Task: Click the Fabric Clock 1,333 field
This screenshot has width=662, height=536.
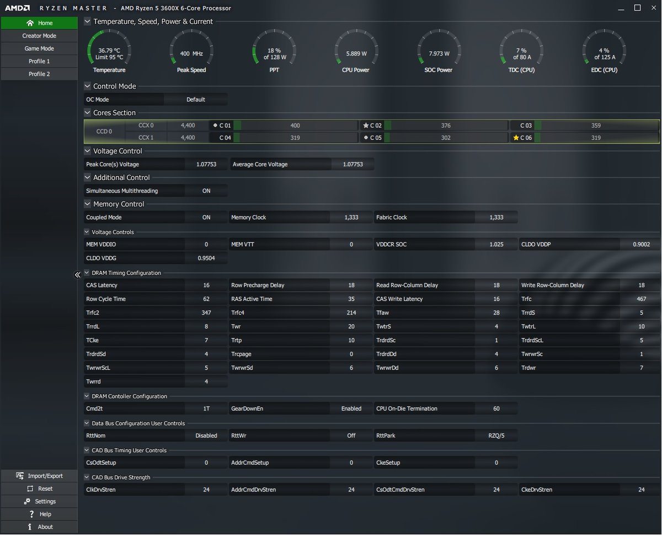Action: tap(496, 217)
